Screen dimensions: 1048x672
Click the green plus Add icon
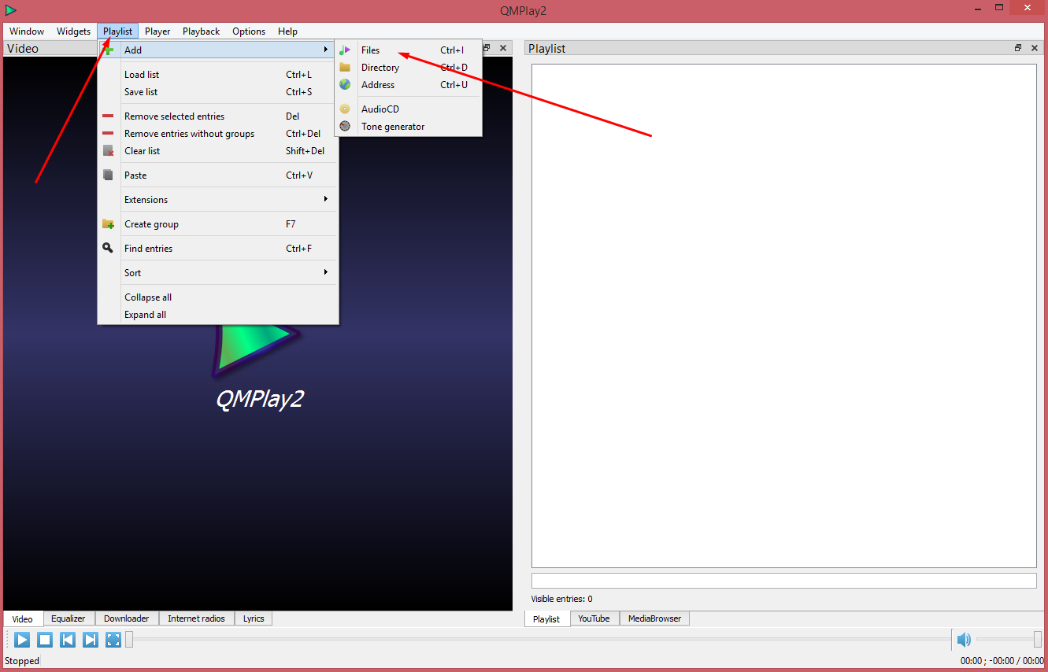[x=109, y=50]
